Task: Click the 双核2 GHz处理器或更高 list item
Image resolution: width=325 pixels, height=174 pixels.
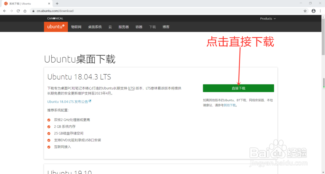Action: (x=72, y=120)
